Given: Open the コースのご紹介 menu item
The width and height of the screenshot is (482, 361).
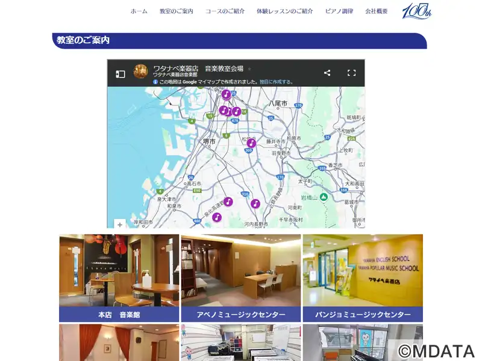Looking at the screenshot, I should [225, 11].
